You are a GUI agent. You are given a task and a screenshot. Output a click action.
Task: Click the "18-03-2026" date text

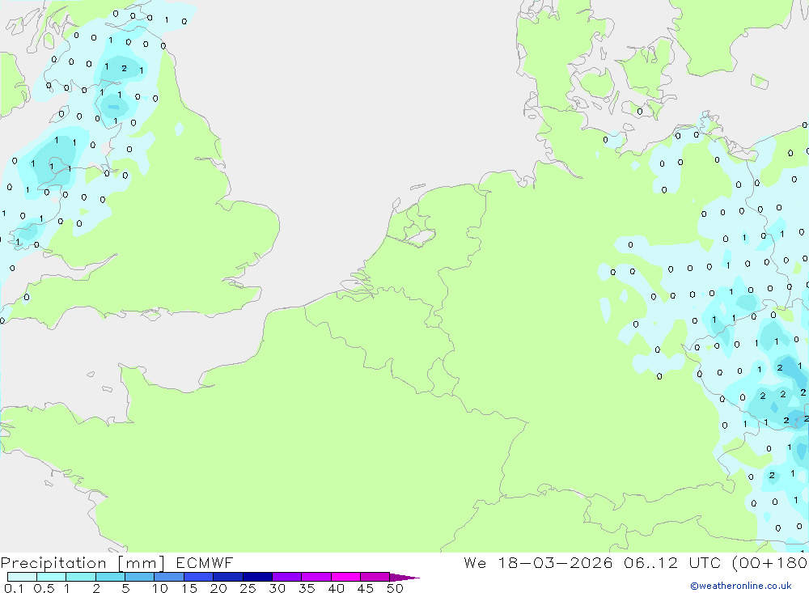555,562
